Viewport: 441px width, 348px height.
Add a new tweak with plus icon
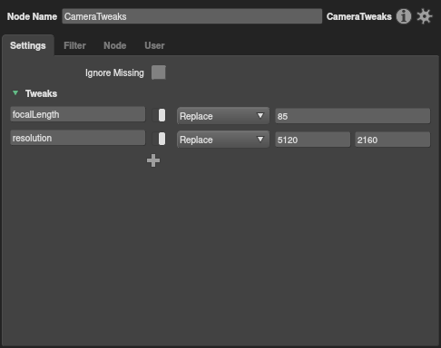coord(153,160)
